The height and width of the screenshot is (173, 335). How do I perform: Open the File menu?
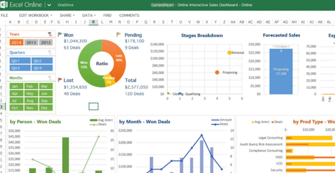[4, 15]
